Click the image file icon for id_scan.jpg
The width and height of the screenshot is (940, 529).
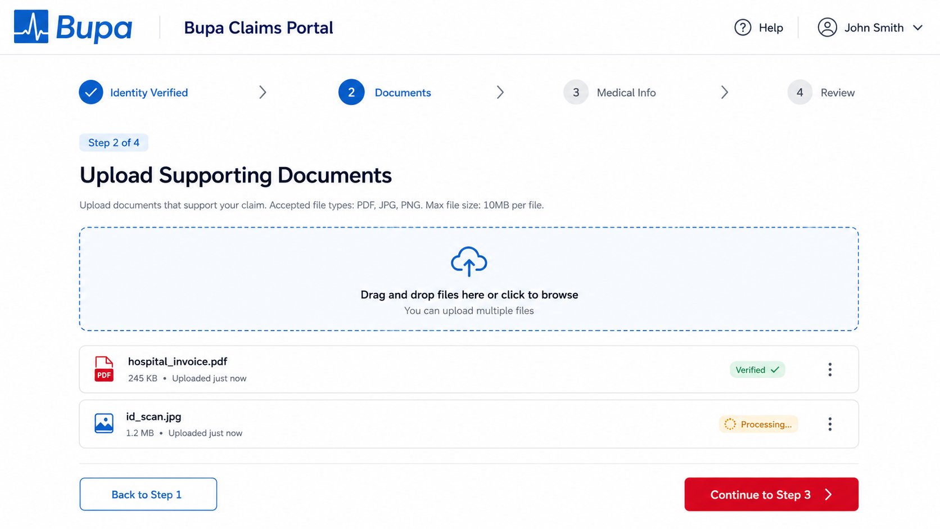[104, 423]
